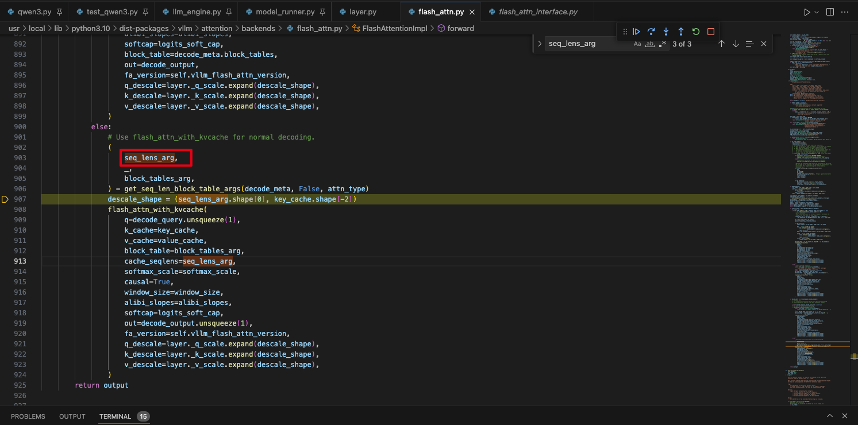Enable regular expression search in find
The height and width of the screenshot is (425, 858).
663,44
